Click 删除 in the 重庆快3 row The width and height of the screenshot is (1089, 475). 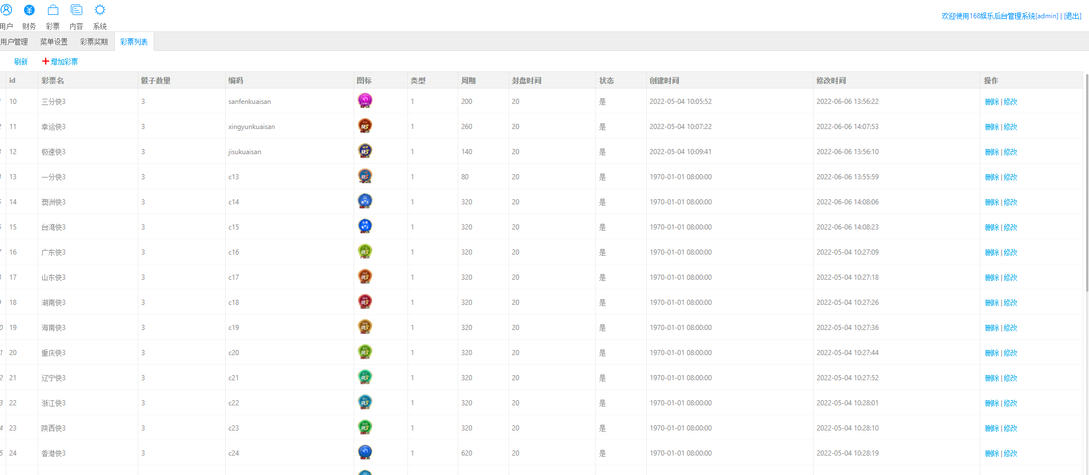coord(992,353)
